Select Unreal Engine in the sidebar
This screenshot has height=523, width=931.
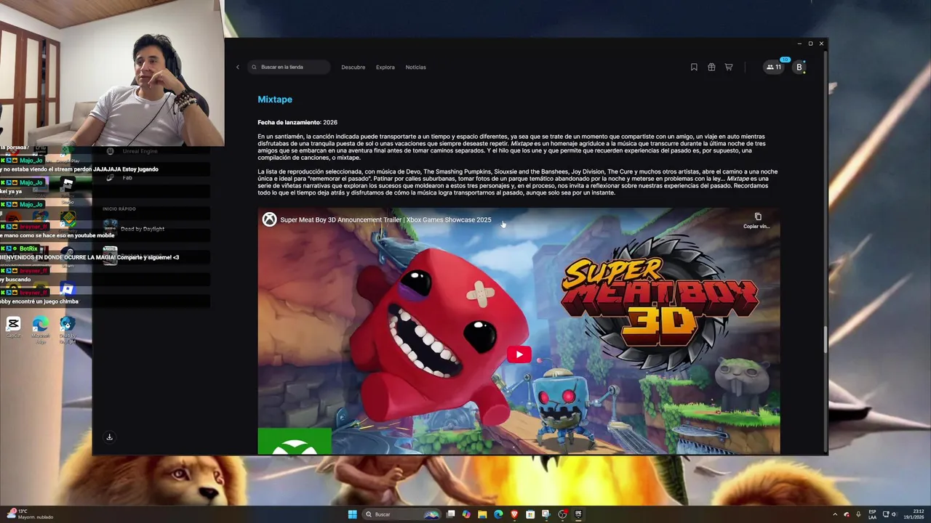[x=131, y=151]
